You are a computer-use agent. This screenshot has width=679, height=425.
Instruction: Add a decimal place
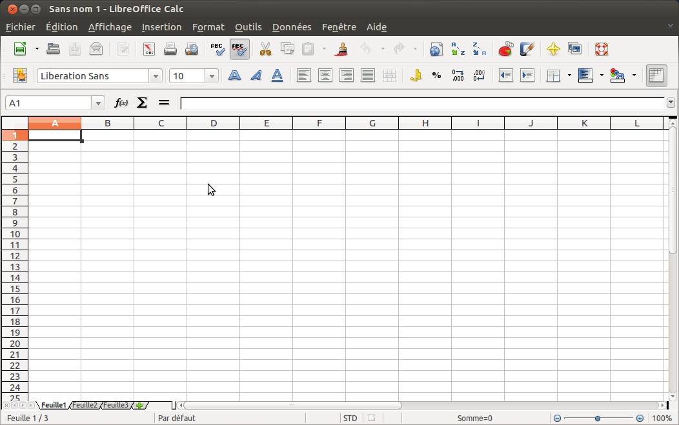pyautogui.click(x=458, y=75)
